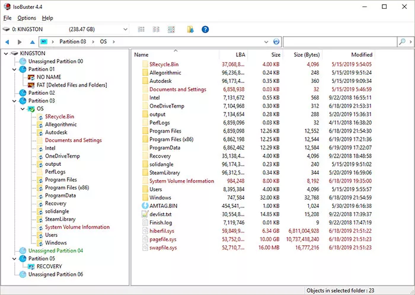Viewport: 415px width, 295px height.
Task: Select the OneDriveTemp folder in file list
Action: [x=167, y=106]
